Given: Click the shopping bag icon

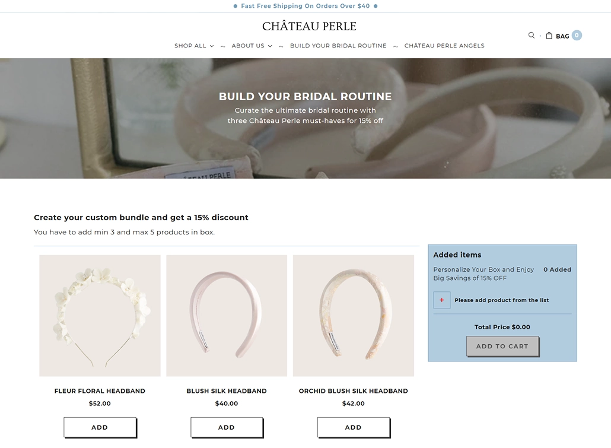Looking at the screenshot, I should 549,35.
